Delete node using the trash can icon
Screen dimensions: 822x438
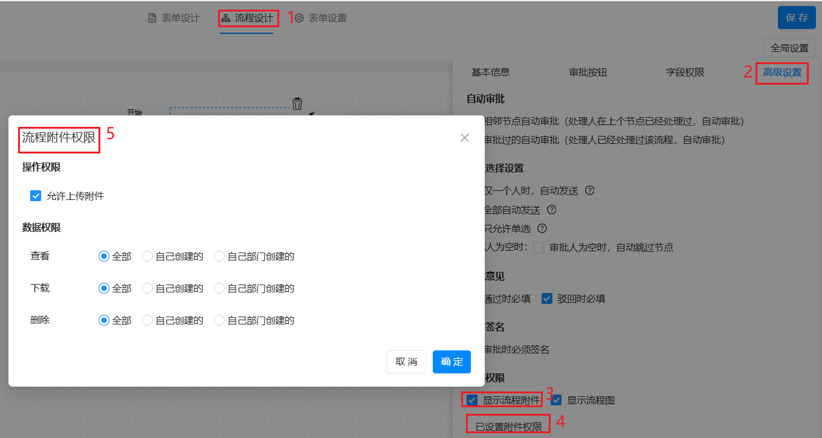click(x=297, y=104)
